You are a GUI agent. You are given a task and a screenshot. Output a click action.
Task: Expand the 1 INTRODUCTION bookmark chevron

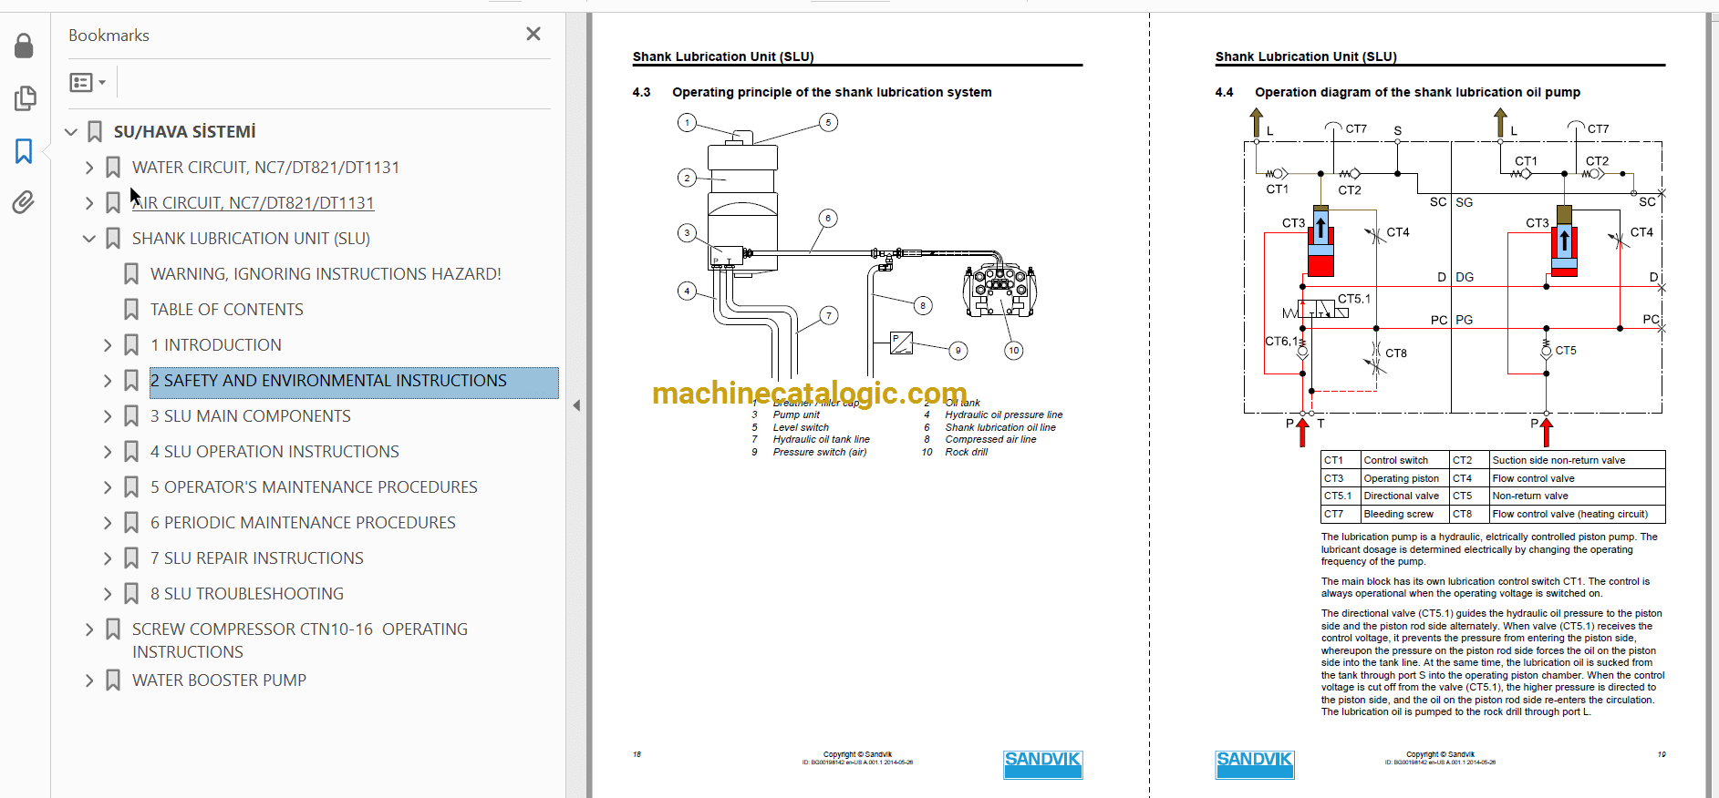pos(108,345)
